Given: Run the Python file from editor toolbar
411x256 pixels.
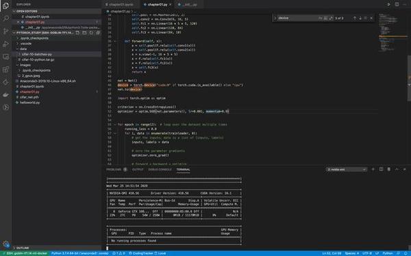Looking at the screenshot, I should coord(388,5).
